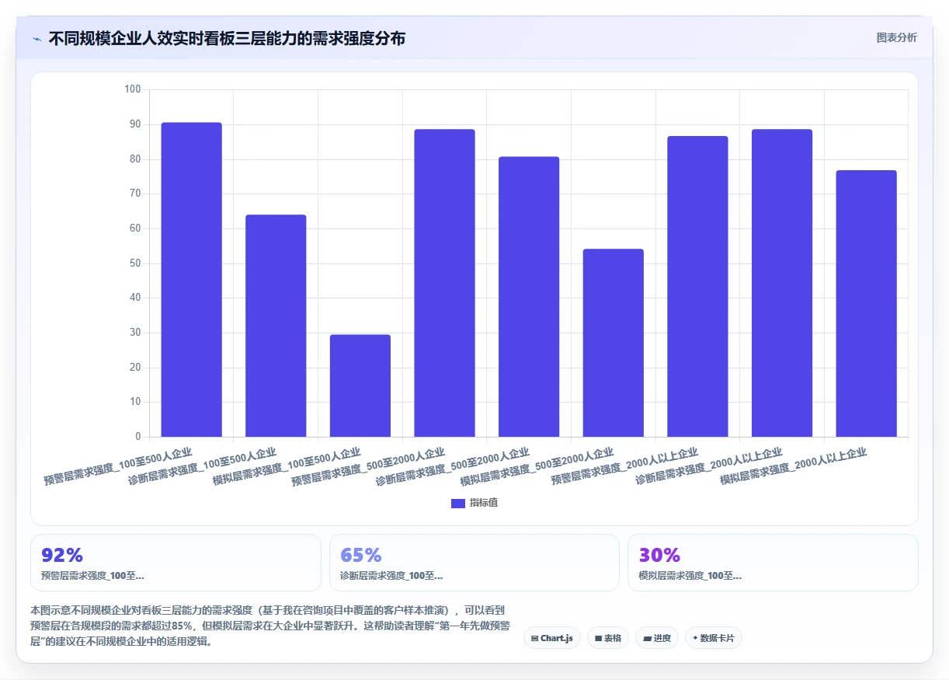Click the bar for 诊断层需求强度_2000人以上企业
Screen dimensions: 949x680
point(782,283)
